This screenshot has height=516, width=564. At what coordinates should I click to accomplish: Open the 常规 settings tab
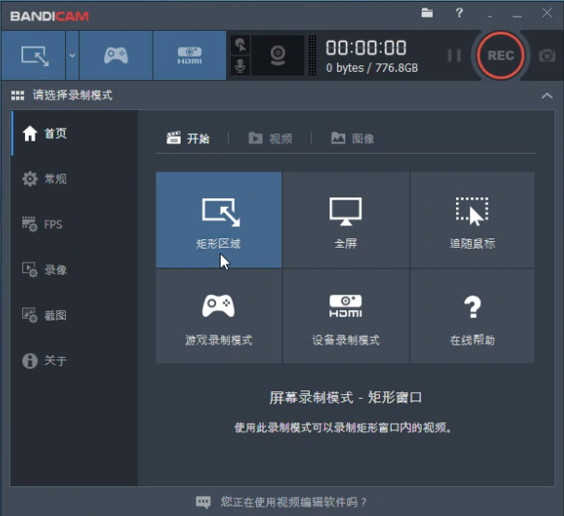[74, 179]
